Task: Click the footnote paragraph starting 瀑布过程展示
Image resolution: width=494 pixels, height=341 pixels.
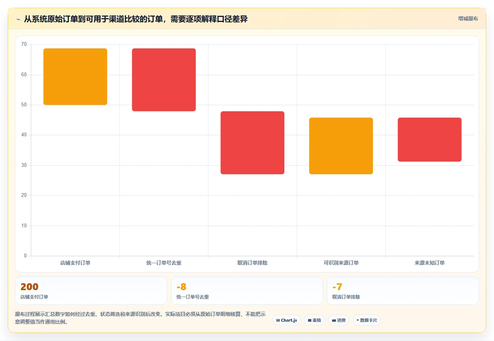Action: [x=140, y=318]
